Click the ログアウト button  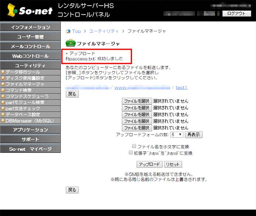point(236,14)
